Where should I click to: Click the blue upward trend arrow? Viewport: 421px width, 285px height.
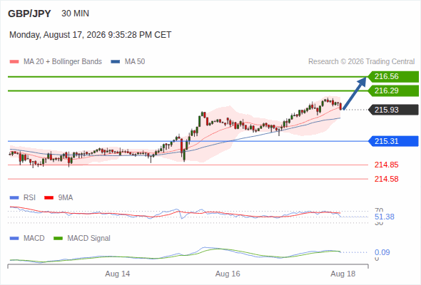355,93
